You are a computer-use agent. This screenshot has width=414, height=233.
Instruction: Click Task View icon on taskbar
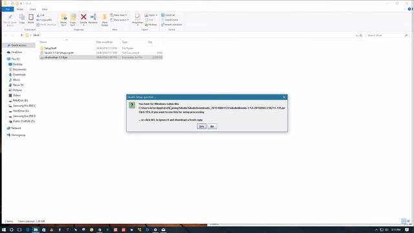(x=19, y=230)
